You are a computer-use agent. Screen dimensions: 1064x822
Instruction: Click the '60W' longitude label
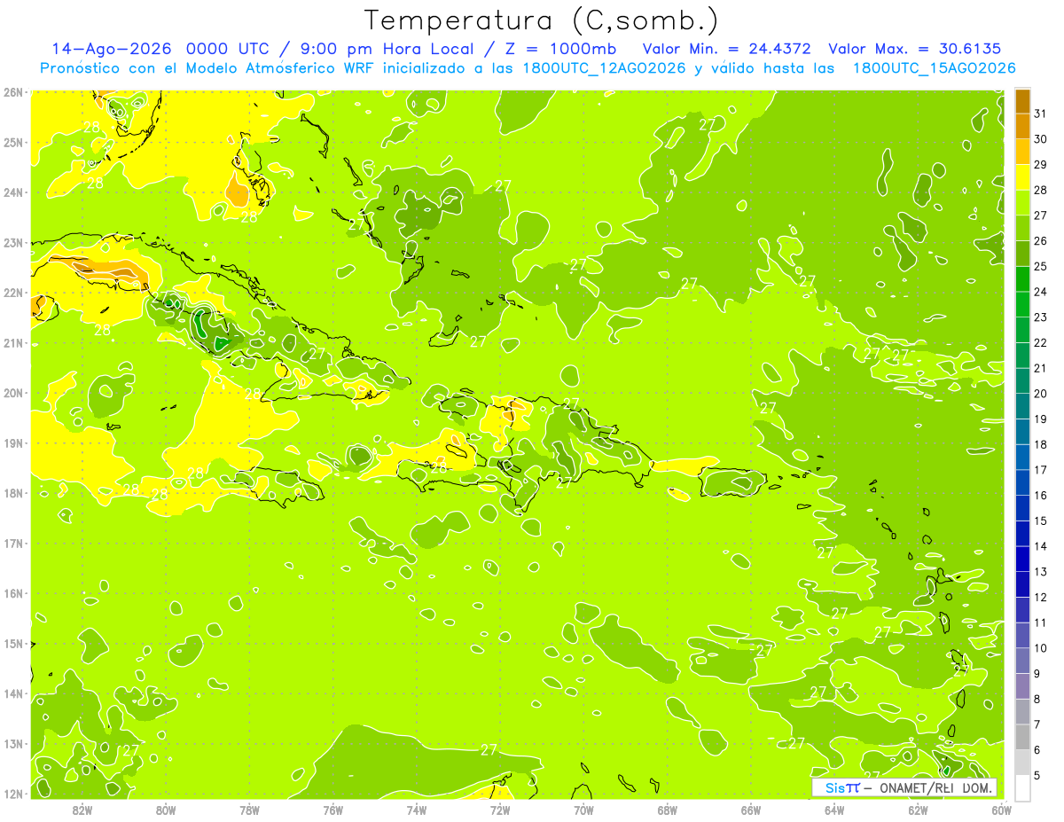tap(1001, 810)
